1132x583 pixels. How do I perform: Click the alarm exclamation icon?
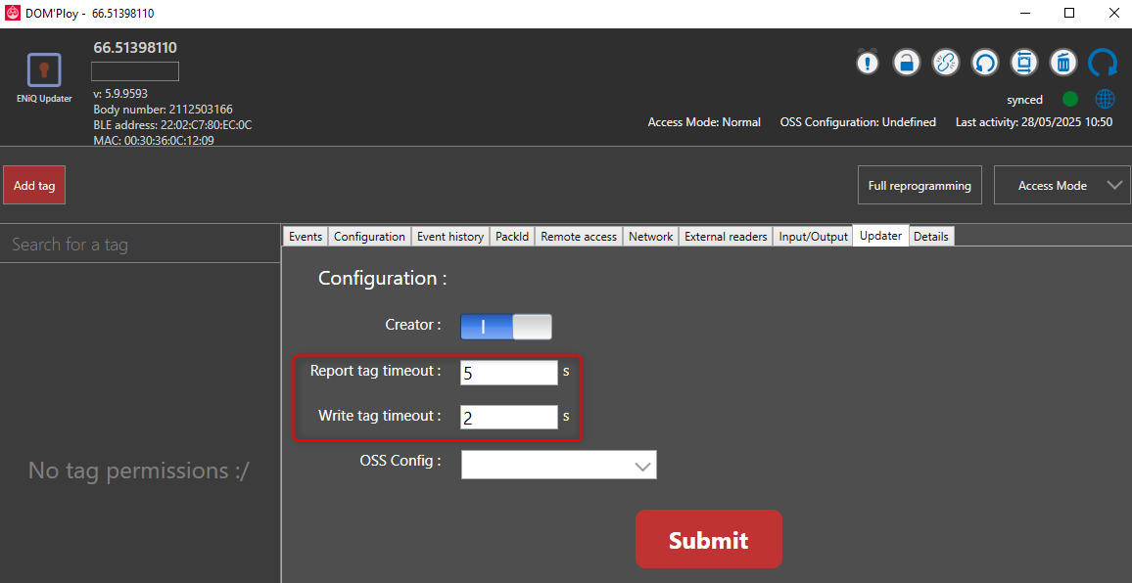coord(868,63)
